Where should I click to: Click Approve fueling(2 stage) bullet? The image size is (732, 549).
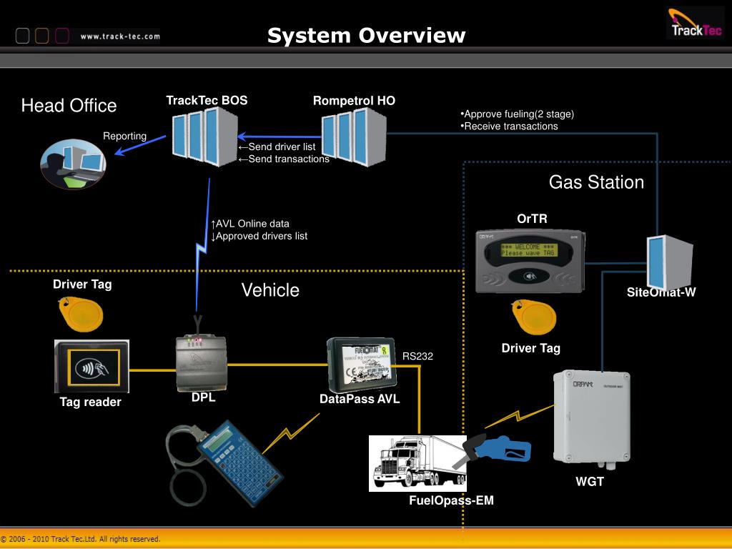click(518, 114)
